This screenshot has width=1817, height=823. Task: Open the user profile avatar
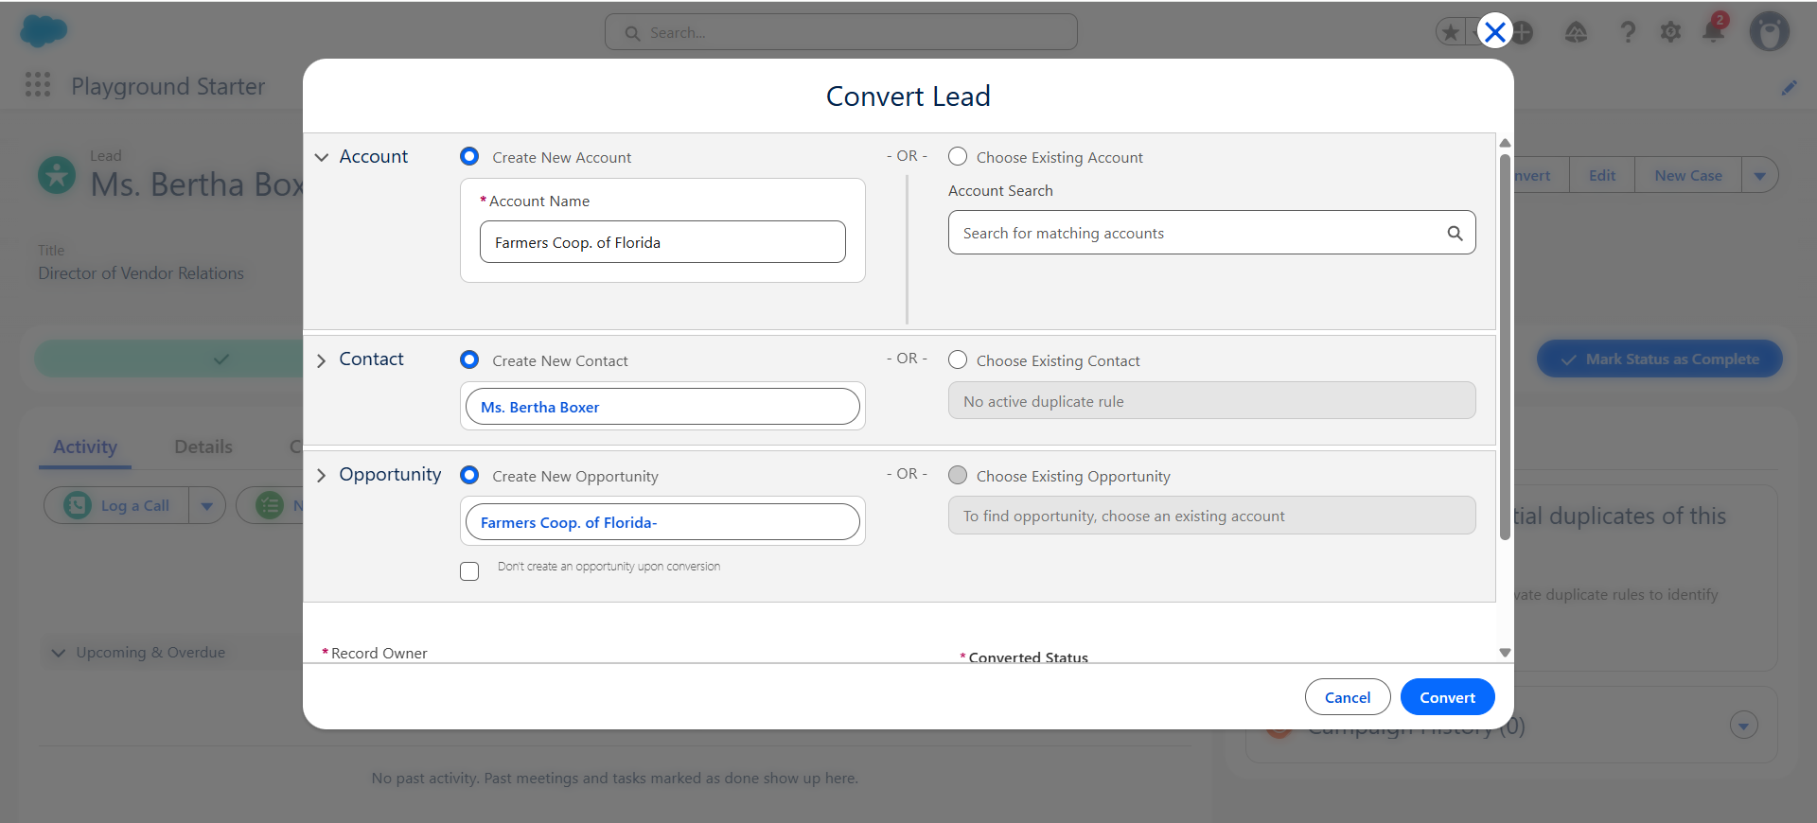click(x=1769, y=32)
